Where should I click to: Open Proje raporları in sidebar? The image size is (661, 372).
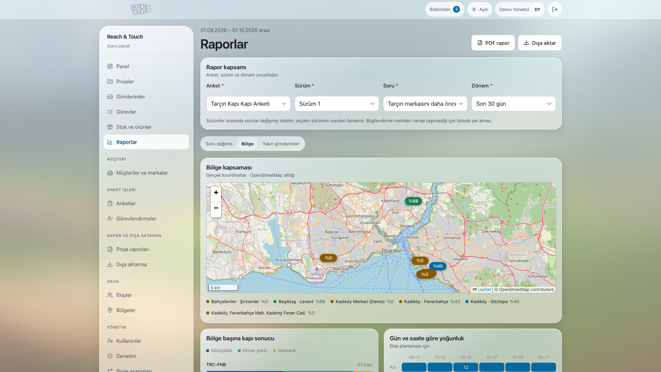[146, 249]
